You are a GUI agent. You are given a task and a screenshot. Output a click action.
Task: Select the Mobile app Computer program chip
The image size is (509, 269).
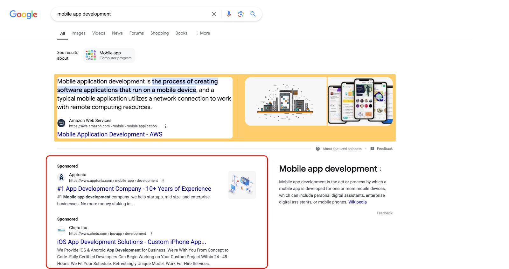[109, 55]
